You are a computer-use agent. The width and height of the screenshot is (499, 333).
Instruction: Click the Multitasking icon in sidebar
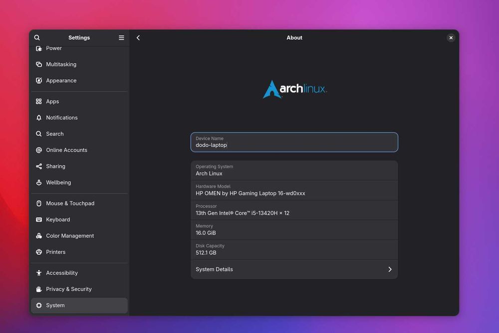[39, 64]
